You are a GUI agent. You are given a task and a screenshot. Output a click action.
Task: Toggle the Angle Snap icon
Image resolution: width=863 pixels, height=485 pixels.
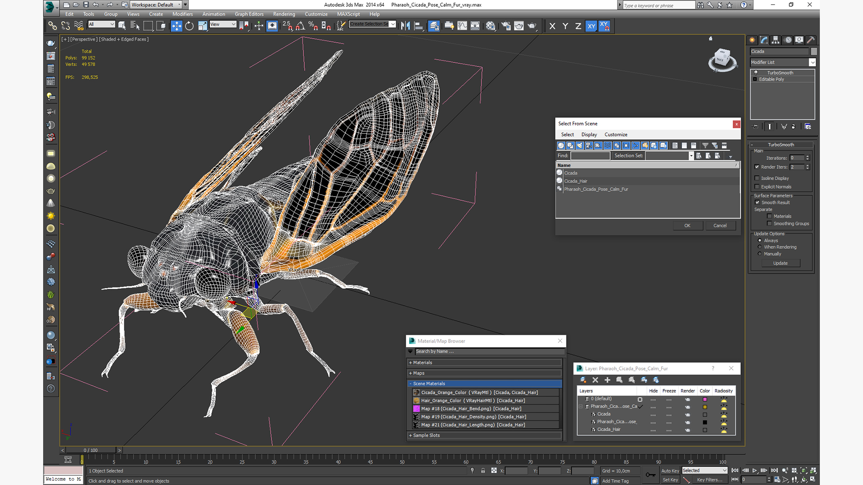pos(300,26)
